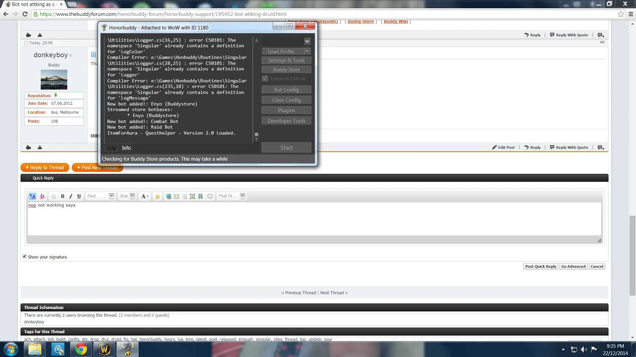Click the multi-quote icon beside upper Reply With Quote
636x357 pixels.
pyautogui.click(x=601, y=35)
